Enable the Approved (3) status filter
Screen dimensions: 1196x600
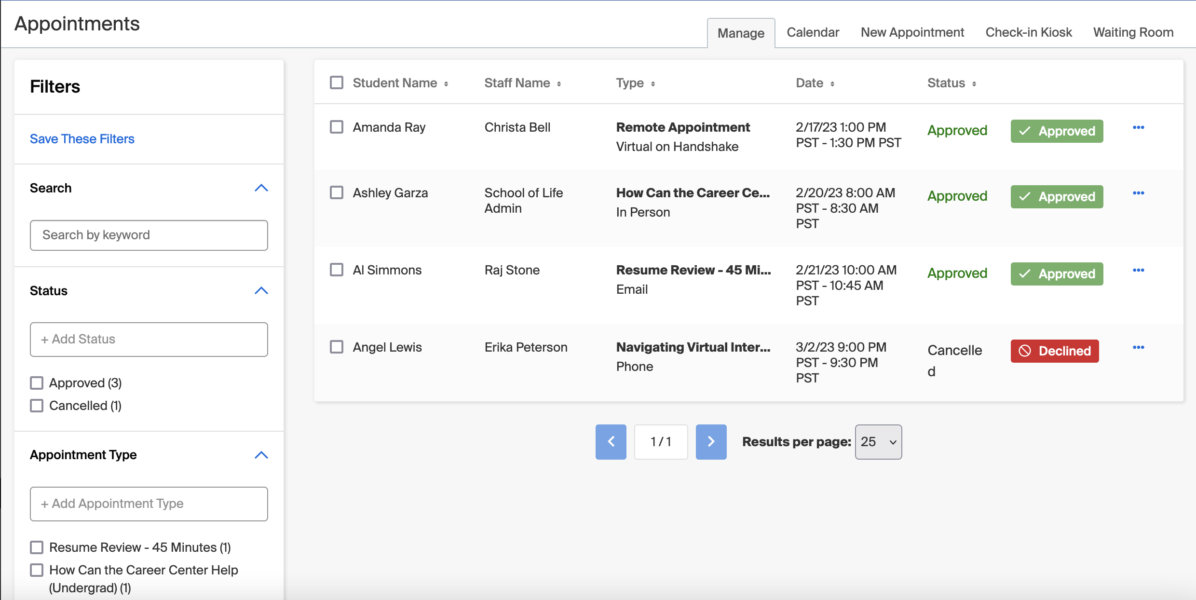point(37,383)
